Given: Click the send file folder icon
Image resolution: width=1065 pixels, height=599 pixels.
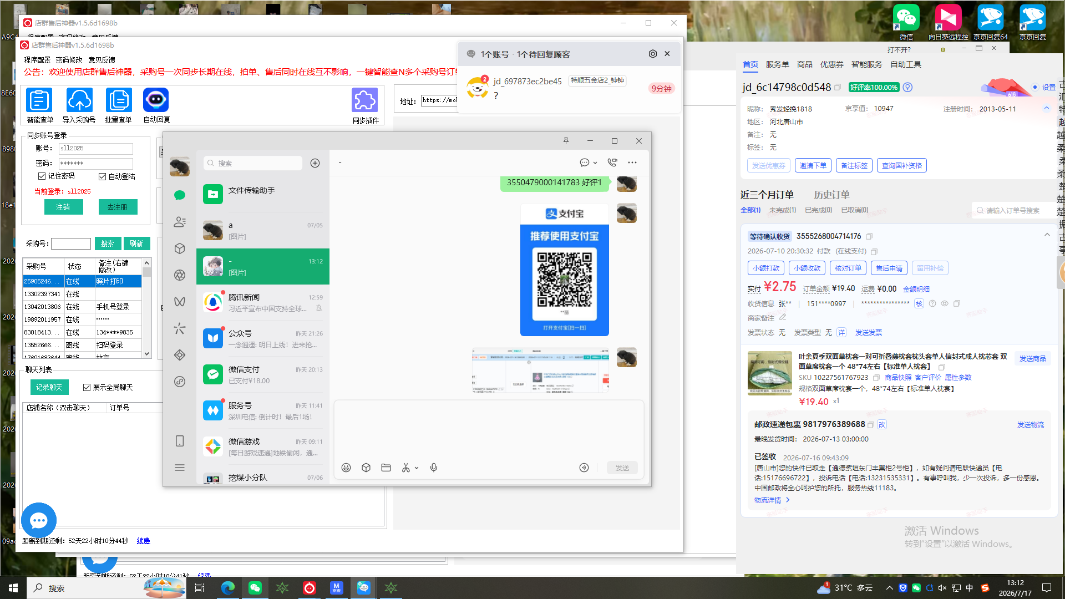Looking at the screenshot, I should (386, 468).
